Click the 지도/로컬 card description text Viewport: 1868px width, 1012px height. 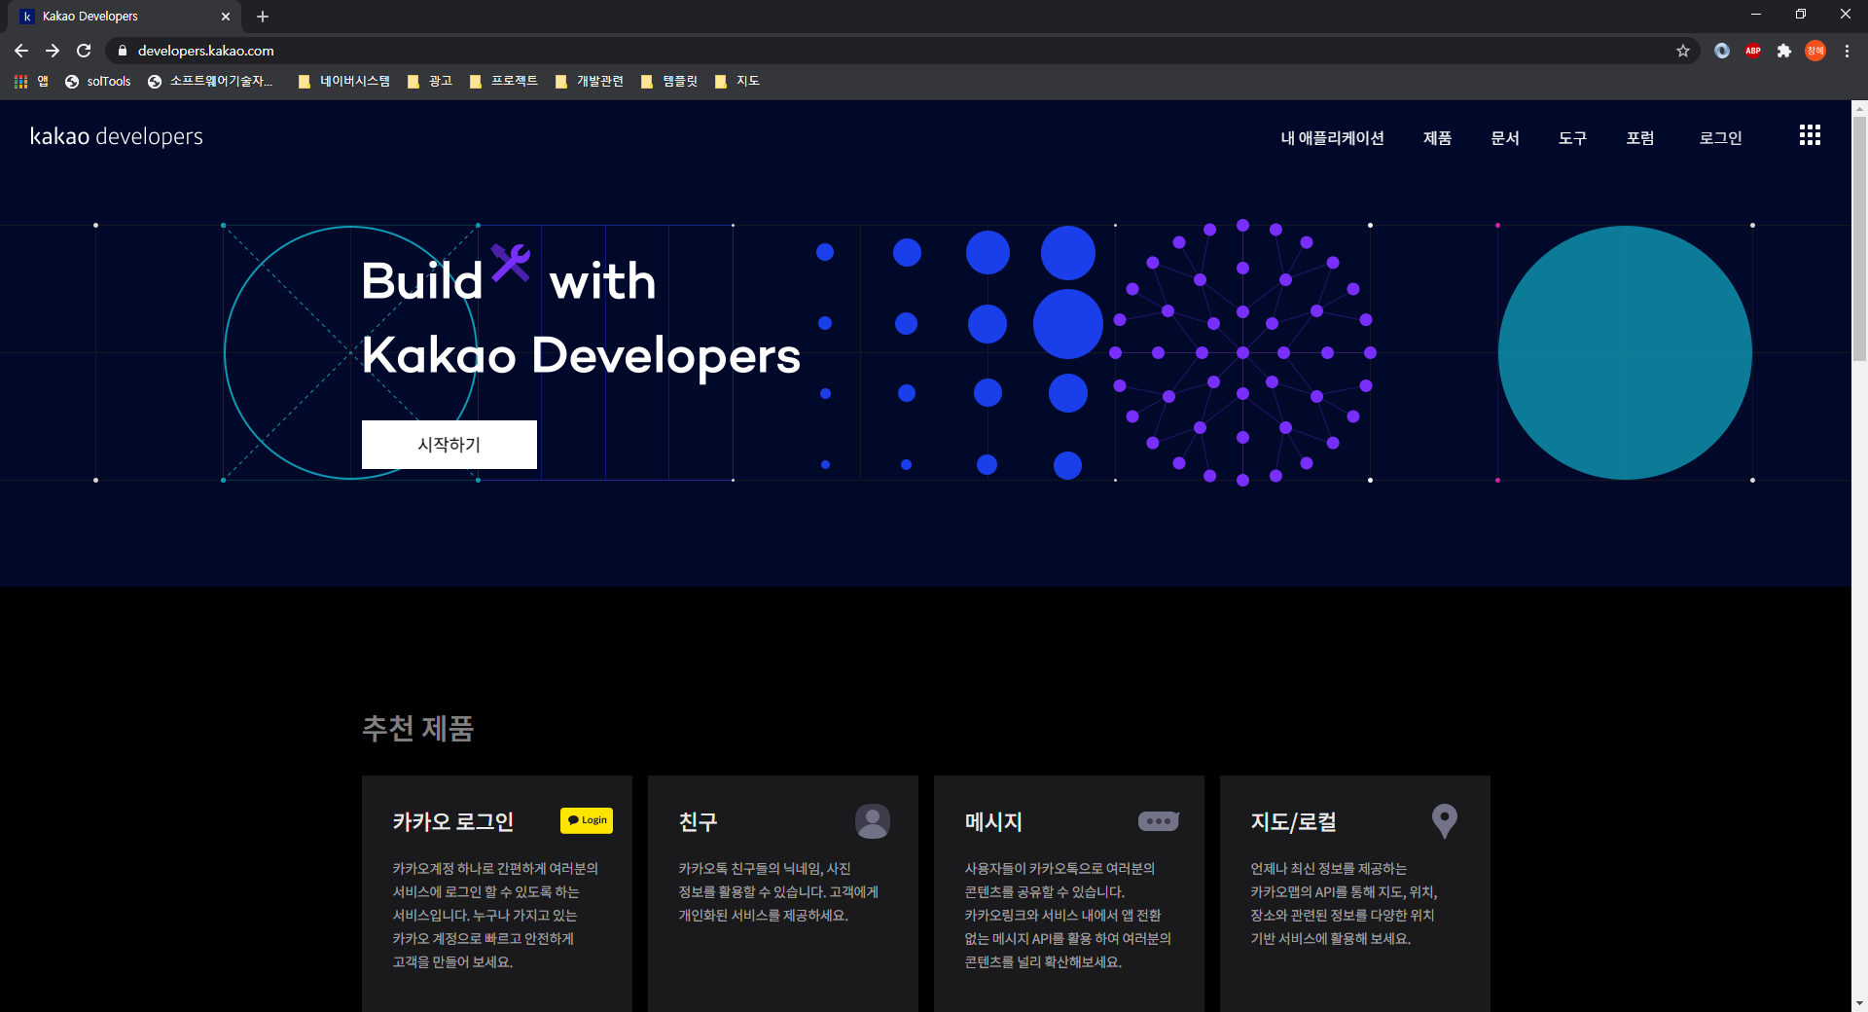[1344, 903]
